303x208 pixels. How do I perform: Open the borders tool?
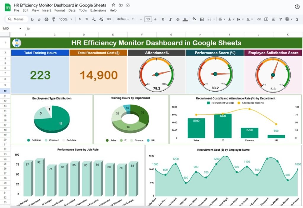(202, 19)
